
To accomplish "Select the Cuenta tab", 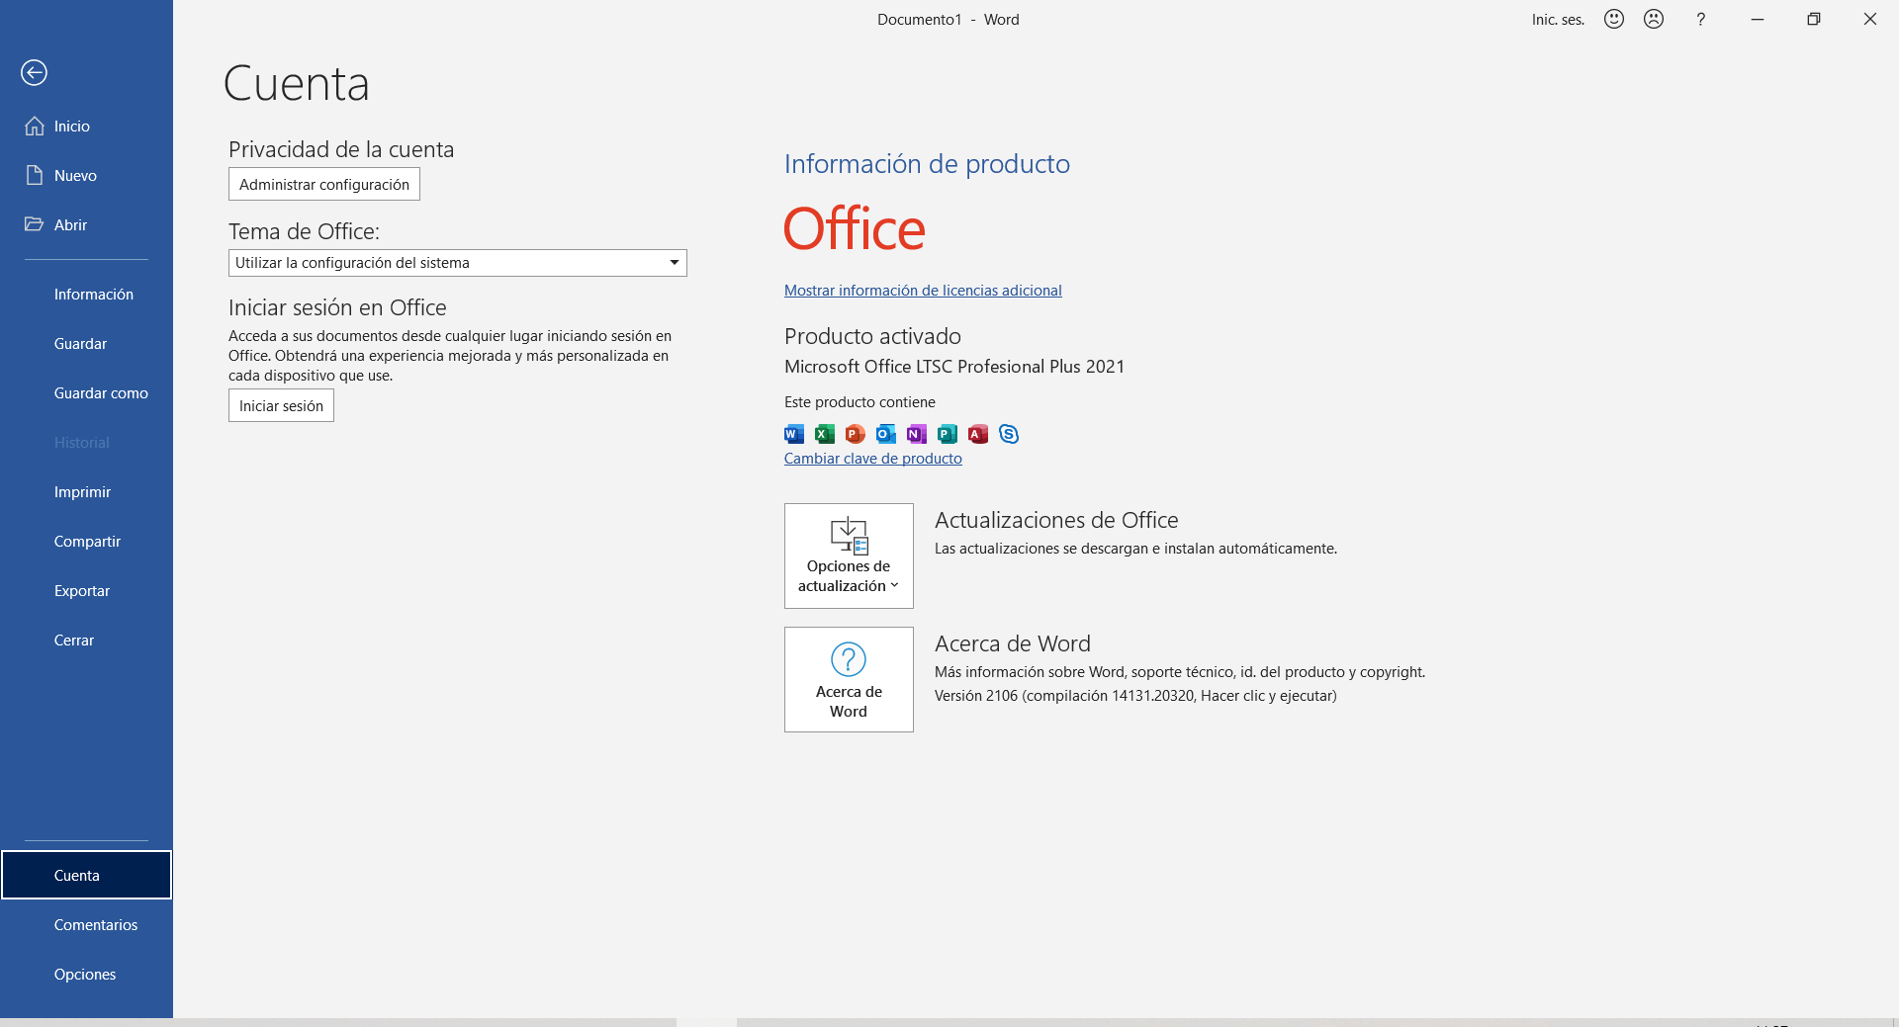I will [86, 875].
